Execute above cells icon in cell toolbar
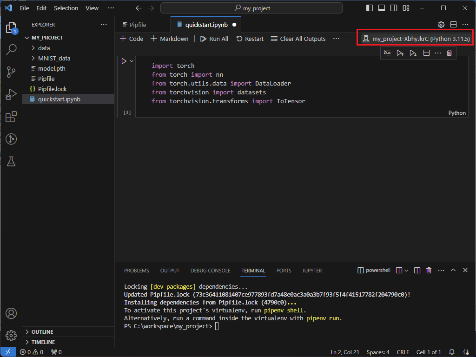Screen dimensions: 476x357 tap(400, 53)
